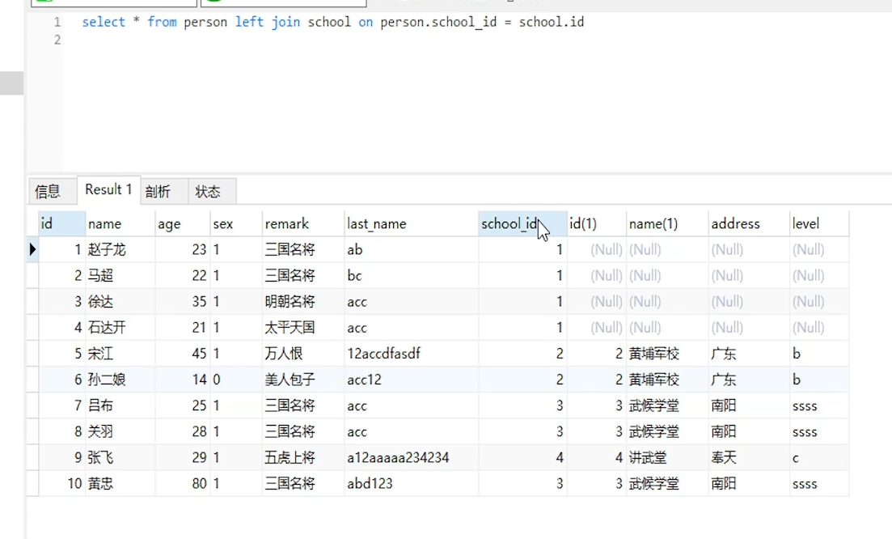Screen dimensions: 892x539
Task: Click the age cell 80
Action: [x=183, y=484]
